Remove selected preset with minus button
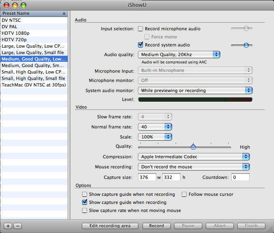 pyautogui.click(x=18, y=226)
